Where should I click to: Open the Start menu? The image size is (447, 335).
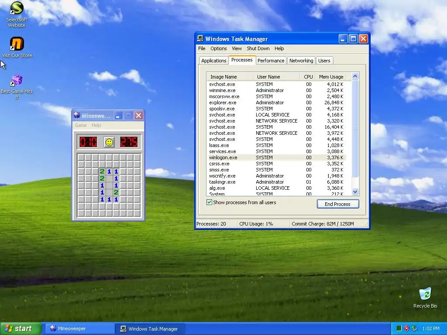point(21,328)
